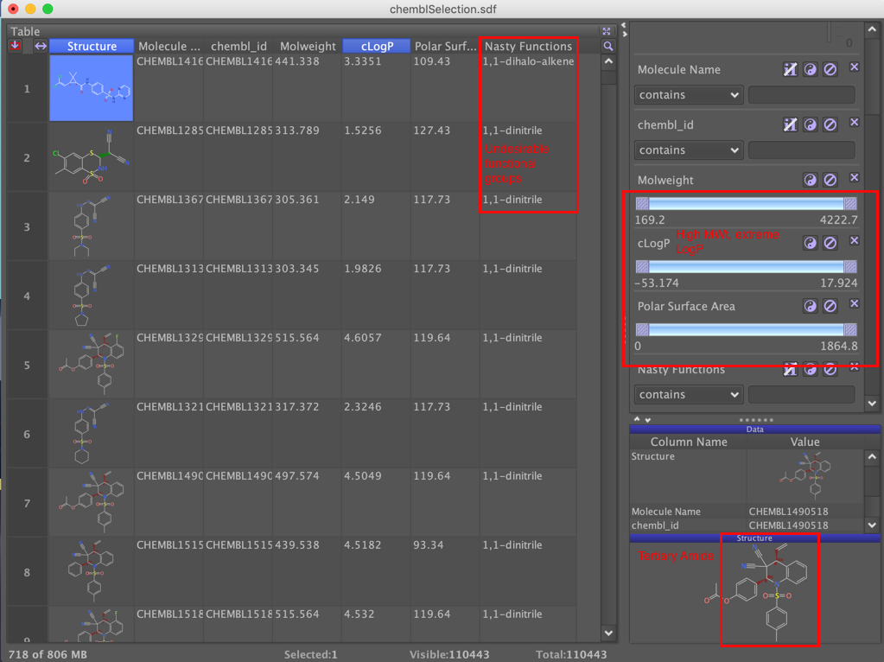
Task: Click the Polar Surf... column header
Action: point(445,47)
